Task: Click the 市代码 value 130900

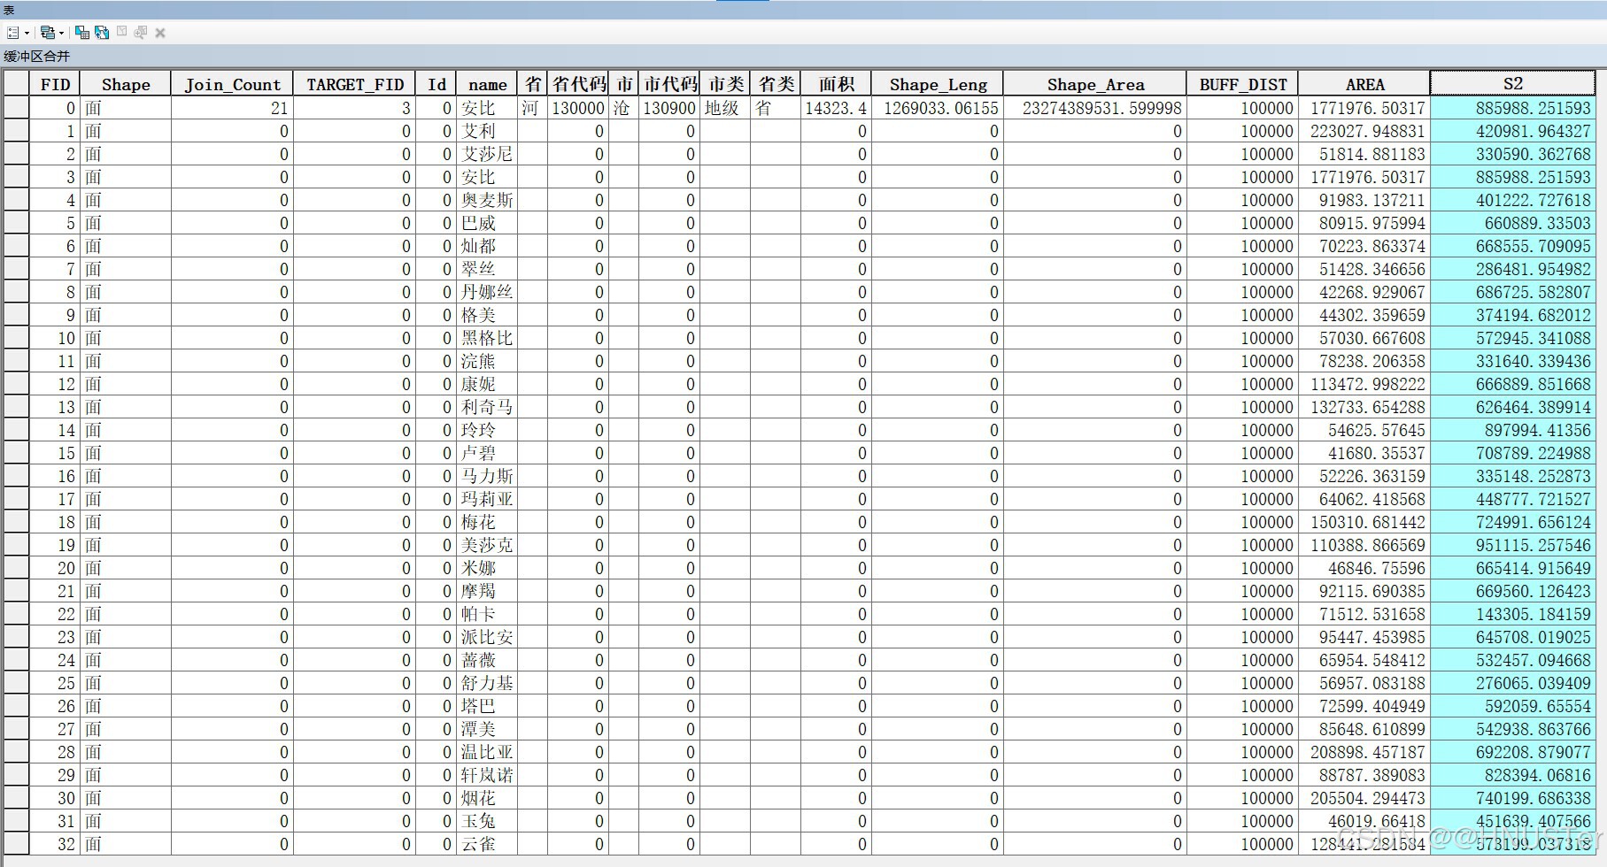Action: [669, 108]
